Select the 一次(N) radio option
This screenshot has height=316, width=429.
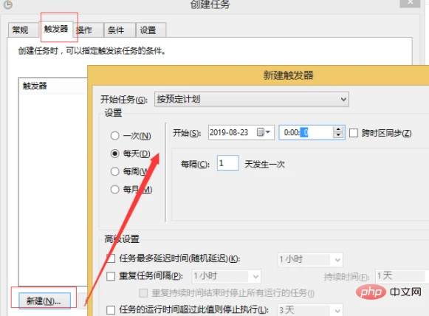[x=131, y=136]
